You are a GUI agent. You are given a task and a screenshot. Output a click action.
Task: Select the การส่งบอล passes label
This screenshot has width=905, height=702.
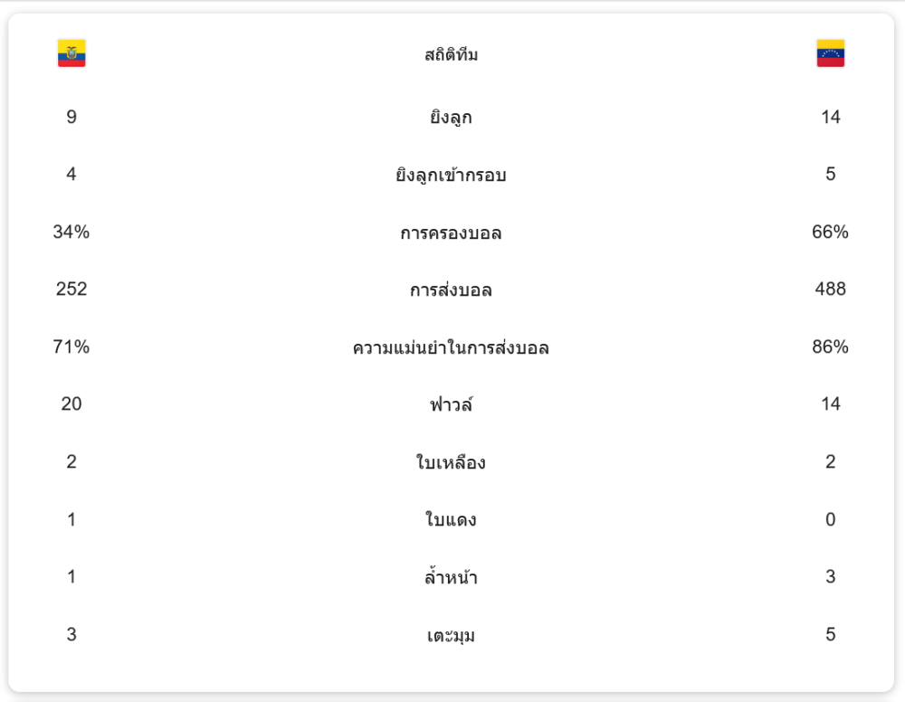tap(451, 289)
